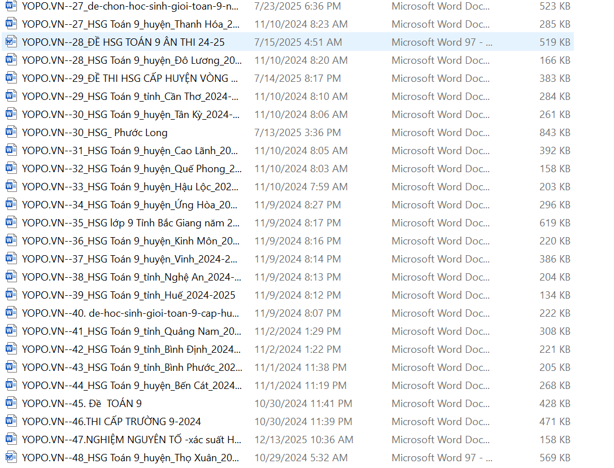Viewport: 614px width, 468px height.
Task: Click the 134 KB size value
Action: coord(555,295)
